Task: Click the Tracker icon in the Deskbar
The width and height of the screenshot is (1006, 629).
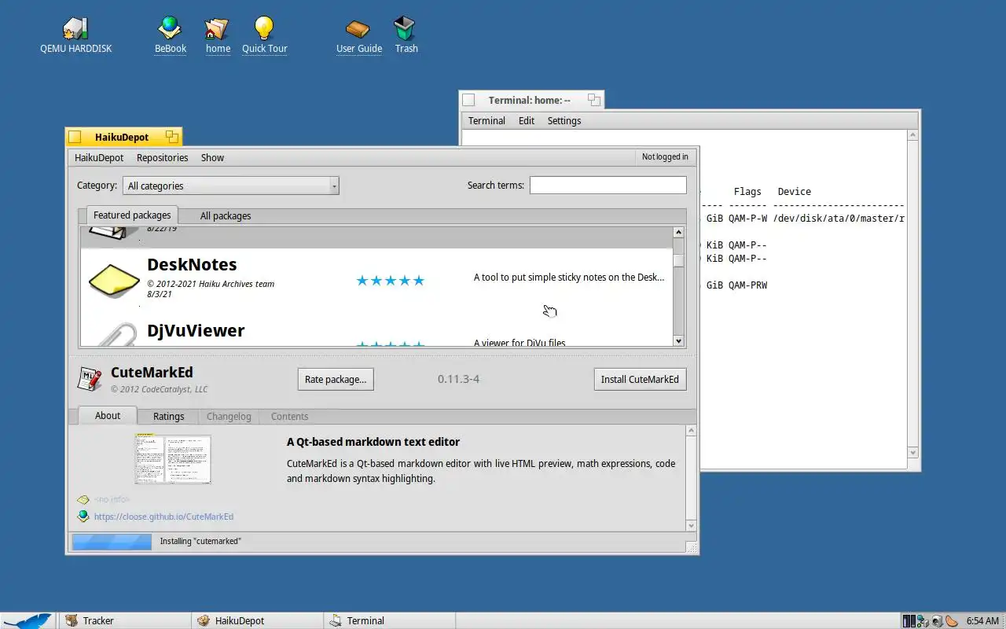Action: coord(72,620)
